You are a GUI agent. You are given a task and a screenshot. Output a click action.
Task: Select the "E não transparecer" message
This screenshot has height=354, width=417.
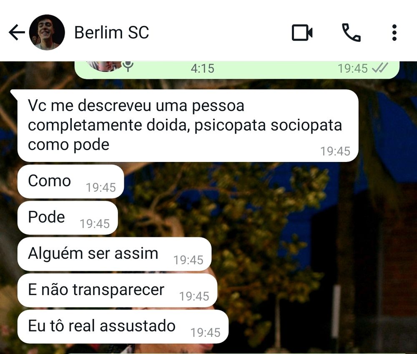(117, 291)
